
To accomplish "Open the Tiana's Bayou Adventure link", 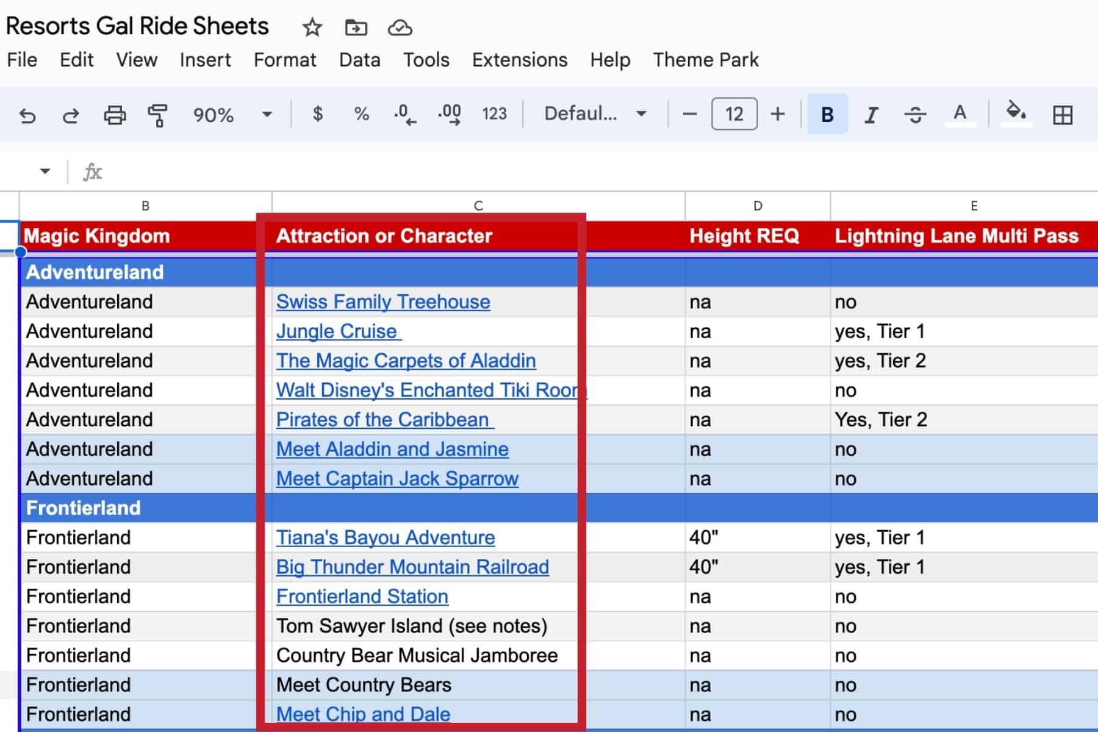I will tap(386, 537).
